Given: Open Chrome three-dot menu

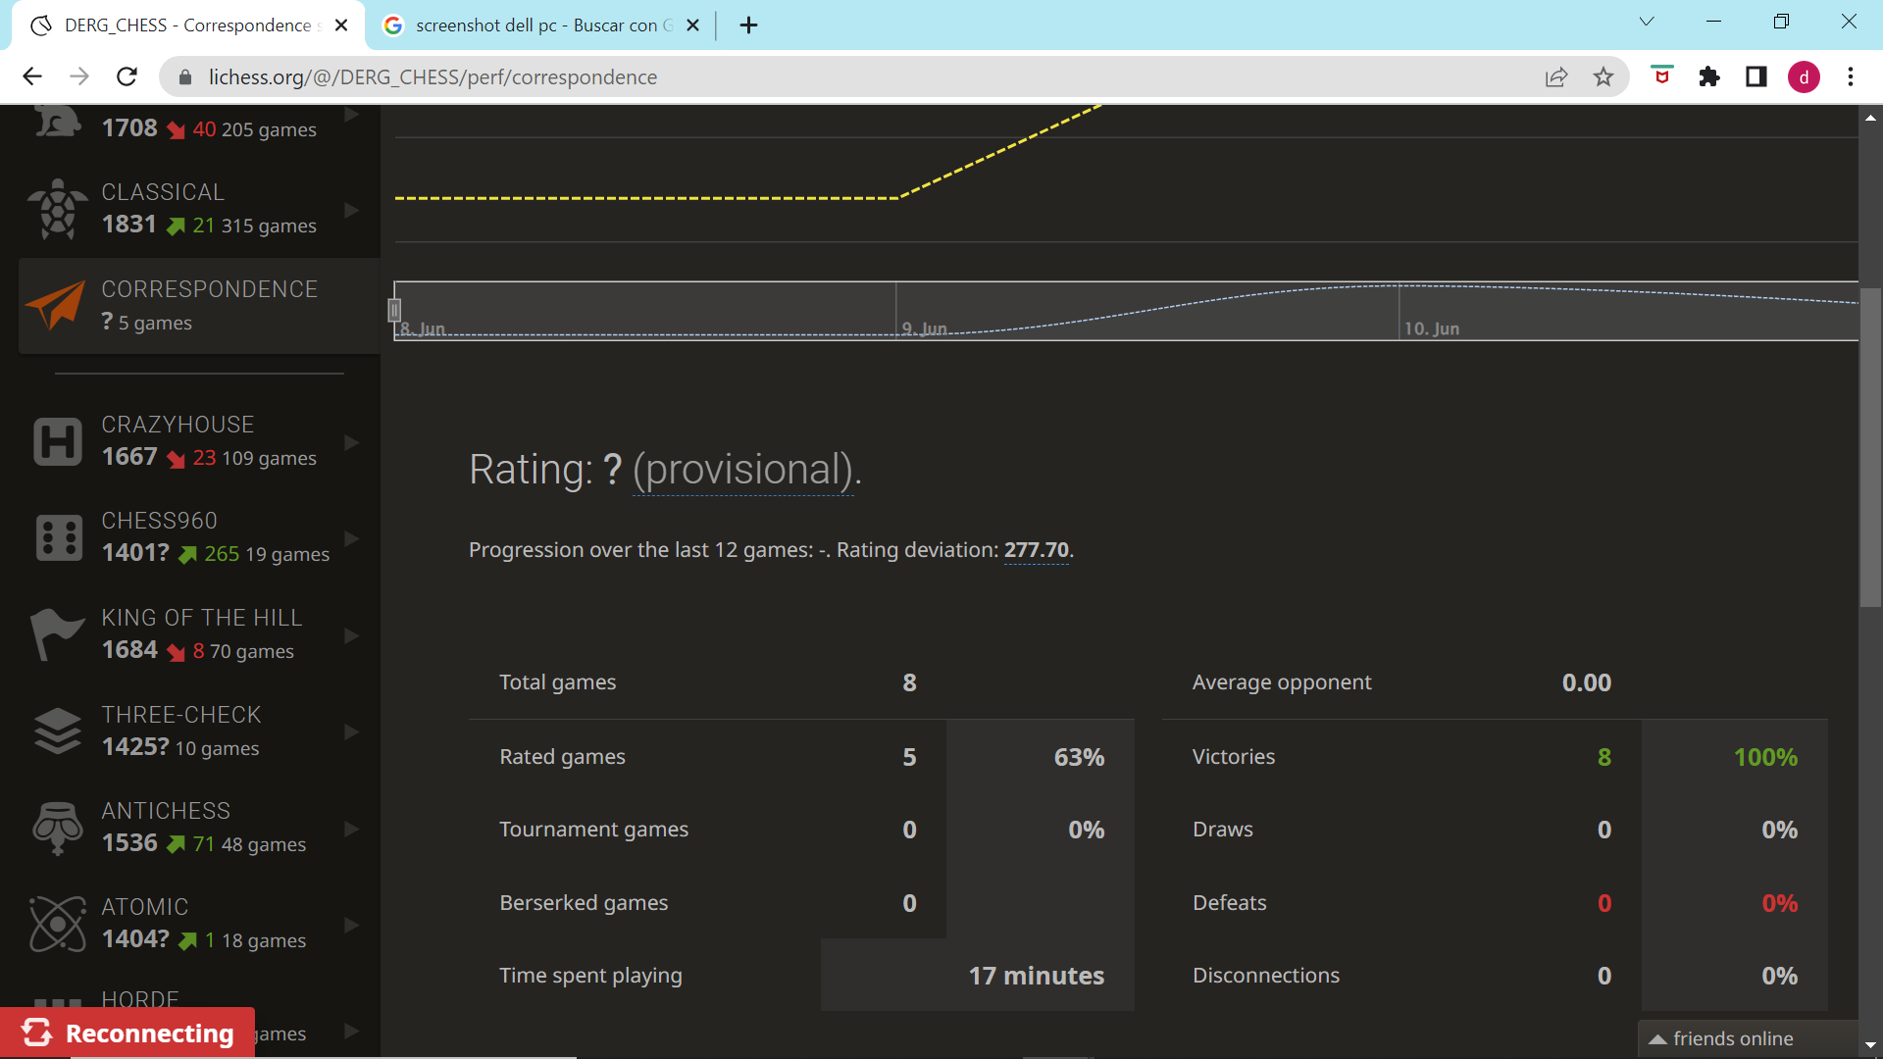Looking at the screenshot, I should pos(1851,76).
